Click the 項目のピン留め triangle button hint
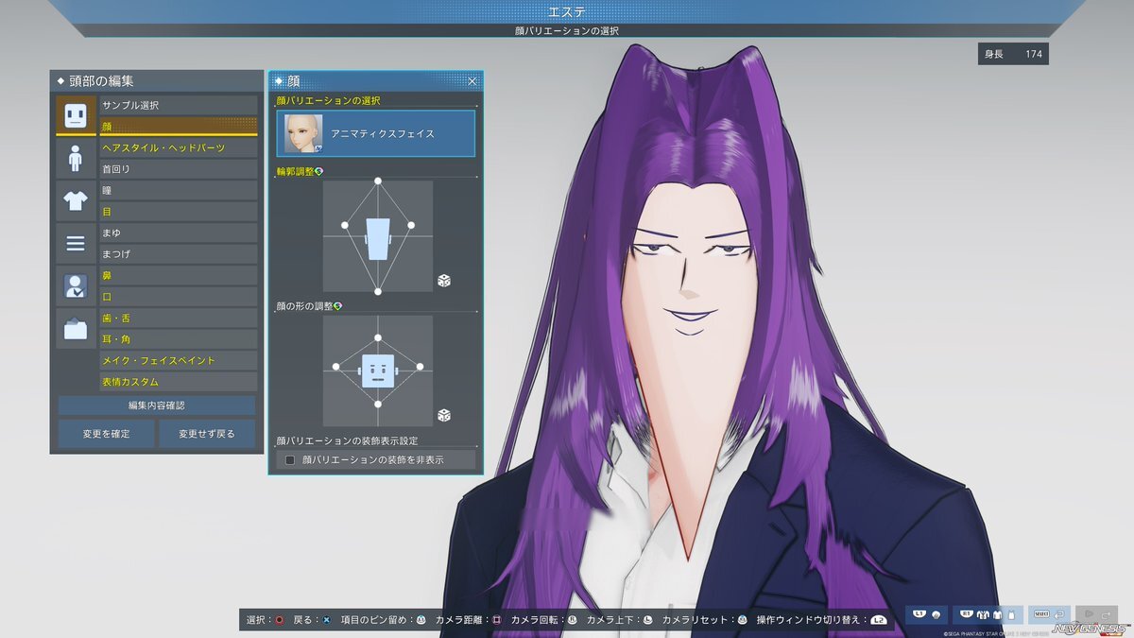Viewport: 1134px width, 638px height. coord(383,620)
